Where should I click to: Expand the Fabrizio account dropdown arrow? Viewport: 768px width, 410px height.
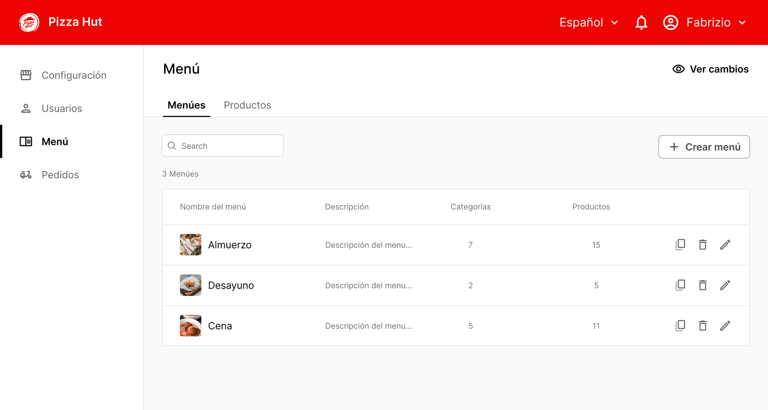[x=742, y=23]
